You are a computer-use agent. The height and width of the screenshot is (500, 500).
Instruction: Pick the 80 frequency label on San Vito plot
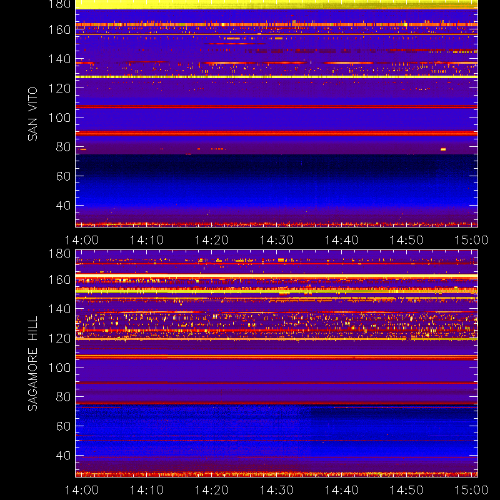tap(63, 147)
